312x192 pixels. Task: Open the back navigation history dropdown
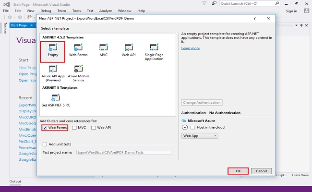point(15,17)
